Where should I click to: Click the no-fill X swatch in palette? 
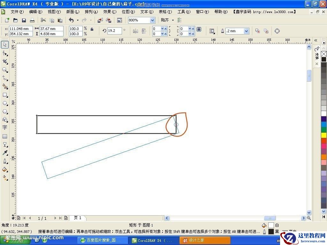click(324, 54)
